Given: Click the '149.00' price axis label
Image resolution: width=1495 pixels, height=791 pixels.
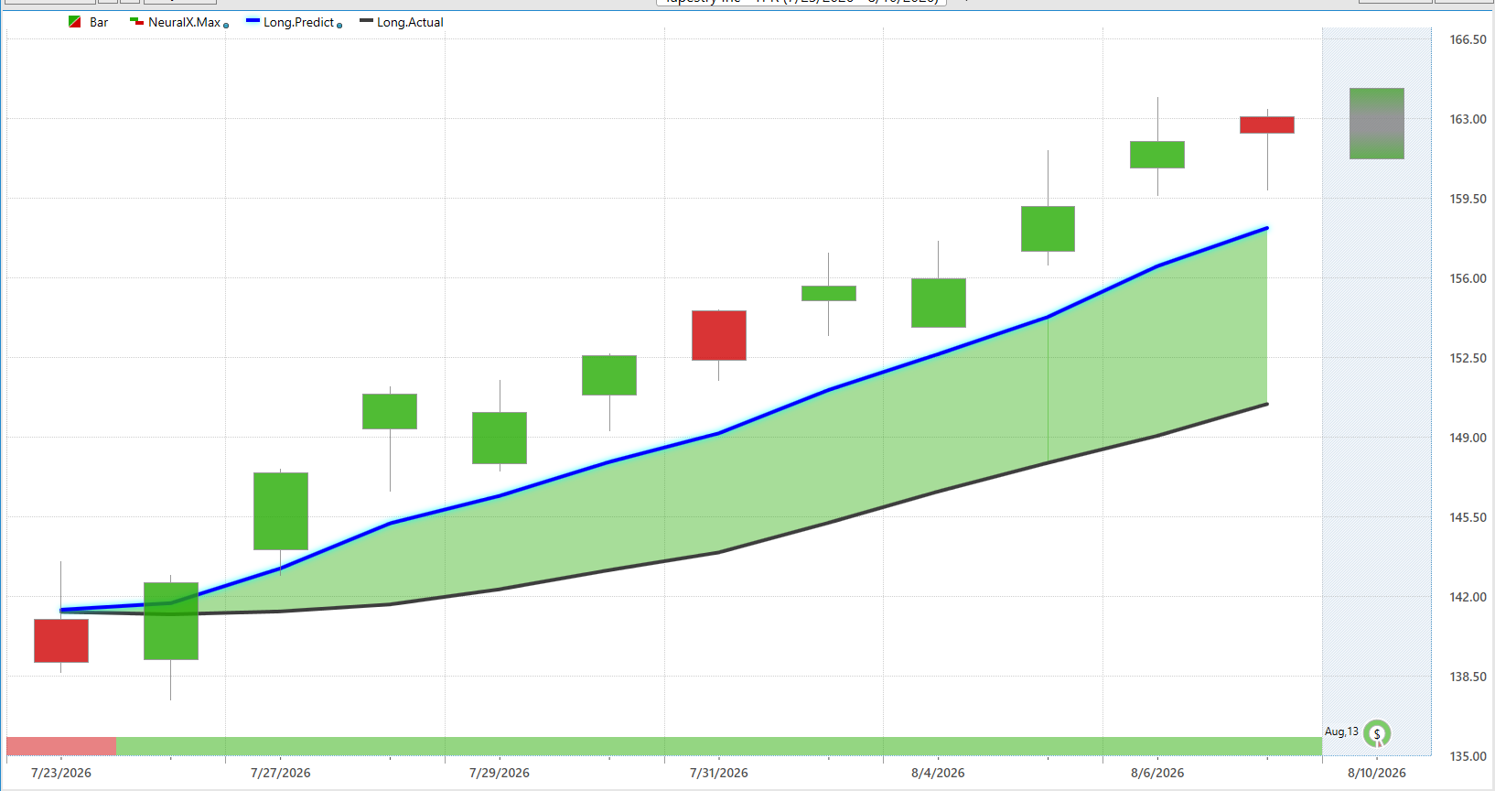Looking at the screenshot, I should 1468,438.
